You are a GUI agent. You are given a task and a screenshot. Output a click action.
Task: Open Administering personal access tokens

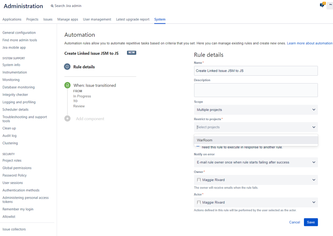25,200
